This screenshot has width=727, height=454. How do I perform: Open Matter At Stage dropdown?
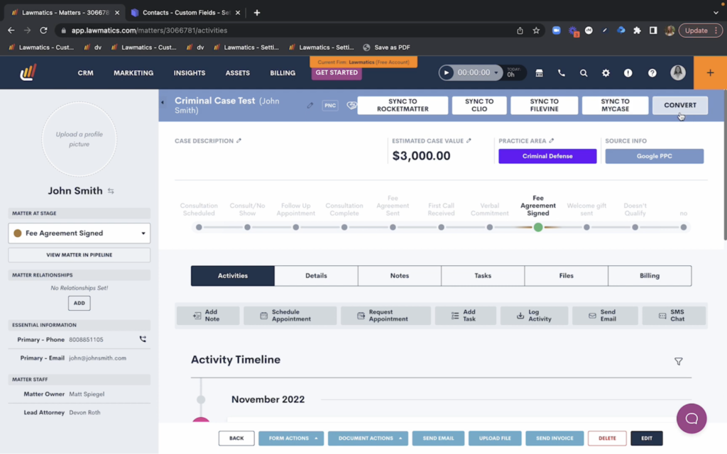[x=80, y=233]
